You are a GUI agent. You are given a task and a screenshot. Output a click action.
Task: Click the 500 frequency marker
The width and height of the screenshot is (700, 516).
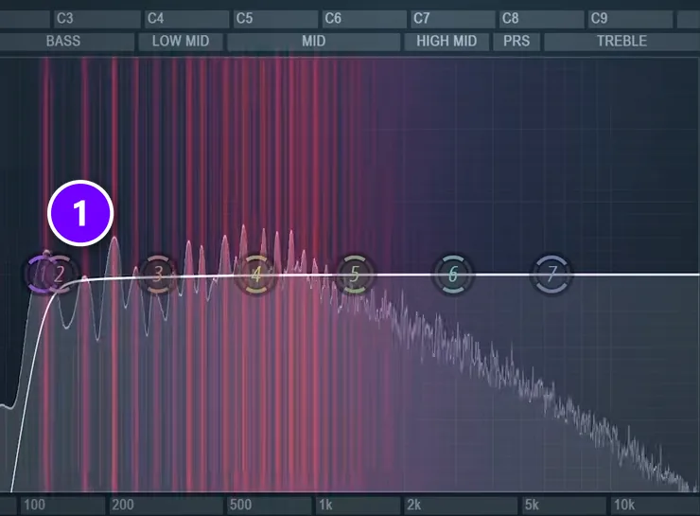pos(240,505)
